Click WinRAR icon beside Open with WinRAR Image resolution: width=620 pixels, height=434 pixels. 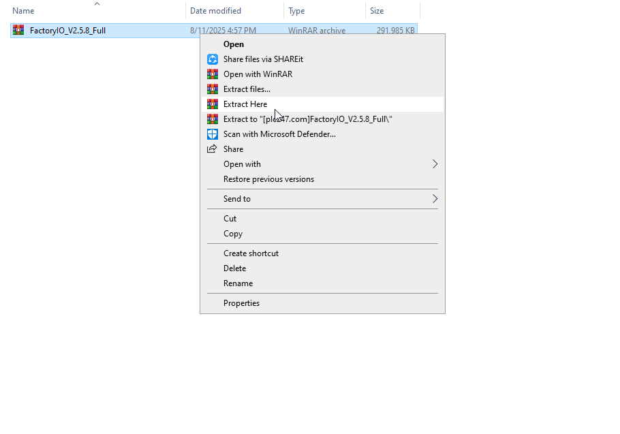[x=213, y=74]
